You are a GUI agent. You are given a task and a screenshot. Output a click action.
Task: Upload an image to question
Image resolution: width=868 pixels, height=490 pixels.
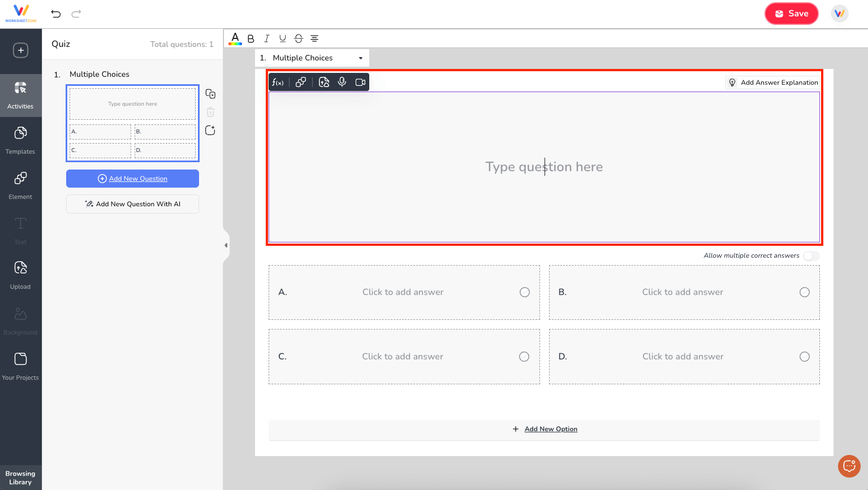tap(324, 82)
